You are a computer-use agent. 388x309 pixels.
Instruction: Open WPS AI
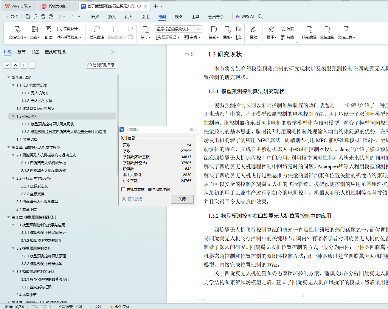point(245,16)
